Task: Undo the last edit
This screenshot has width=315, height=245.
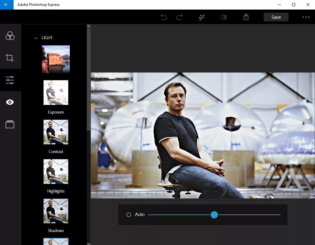Action: pos(164,17)
